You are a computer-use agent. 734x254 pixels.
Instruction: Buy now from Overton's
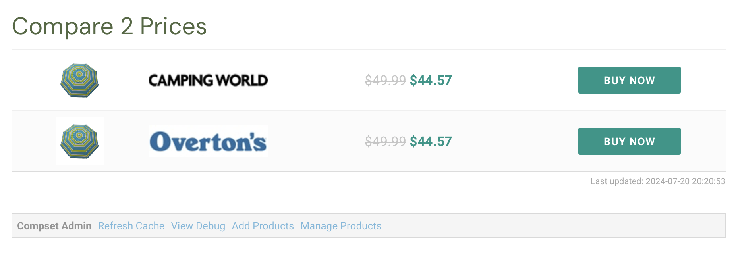629,141
